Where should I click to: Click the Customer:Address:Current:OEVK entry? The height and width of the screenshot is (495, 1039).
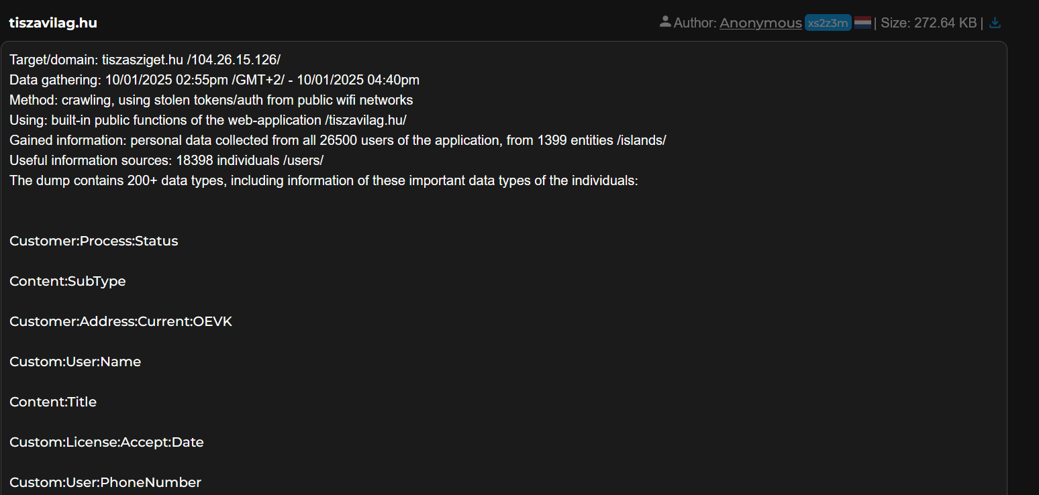point(121,321)
